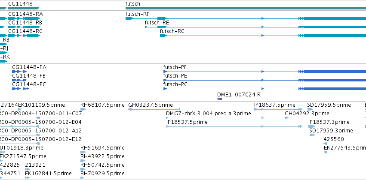Click the IP18537.5prime EST feature line
Screen dimensions: 366x180
pos(234,126)
